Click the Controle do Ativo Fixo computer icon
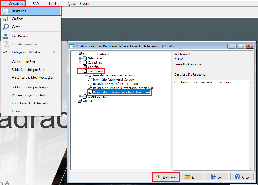258x185 pixels. tap(80, 54)
